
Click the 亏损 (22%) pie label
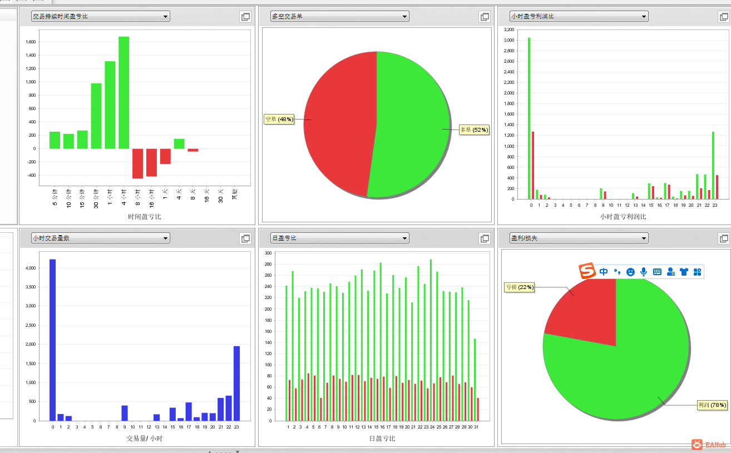(519, 287)
